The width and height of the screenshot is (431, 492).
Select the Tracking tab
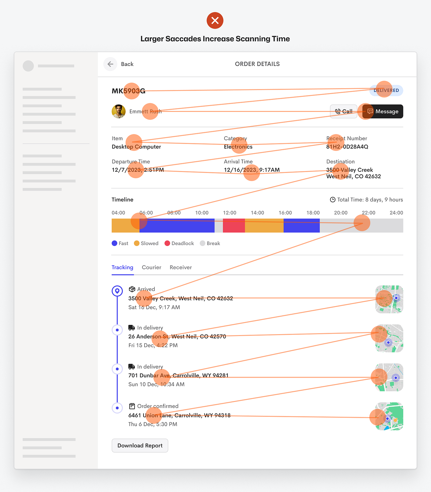point(123,267)
